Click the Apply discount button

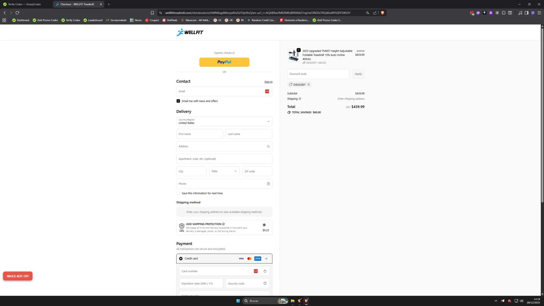coord(358,74)
